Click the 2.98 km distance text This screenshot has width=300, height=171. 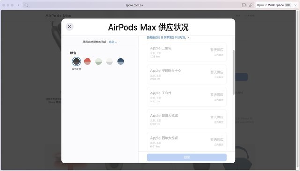155,79
